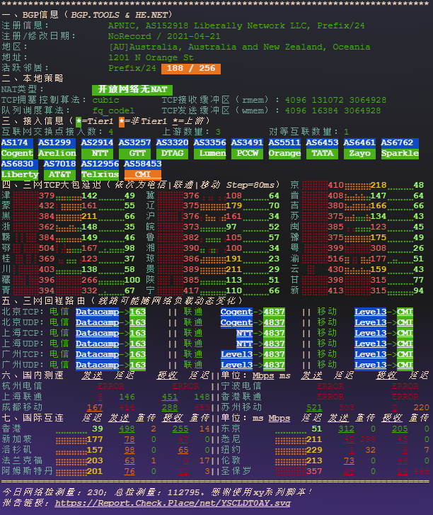This screenshot has height=515, width=433.
Task: Select the AS3257 GTT badge
Action: (x=134, y=149)
